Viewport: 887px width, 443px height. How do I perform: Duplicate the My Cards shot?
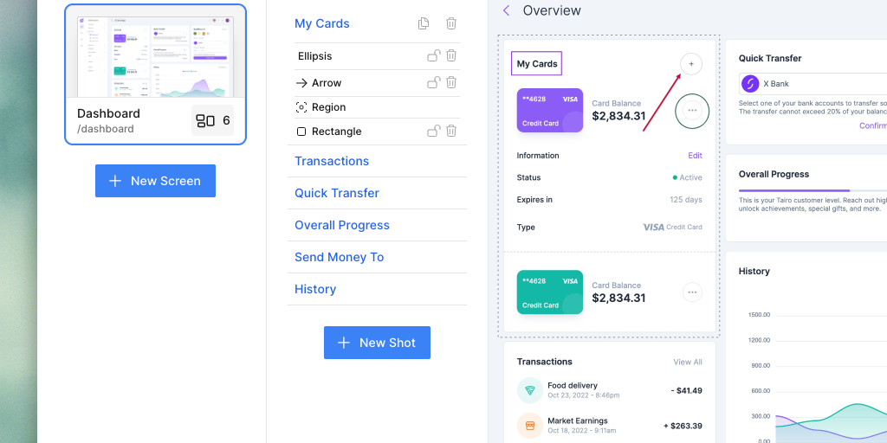tap(424, 23)
